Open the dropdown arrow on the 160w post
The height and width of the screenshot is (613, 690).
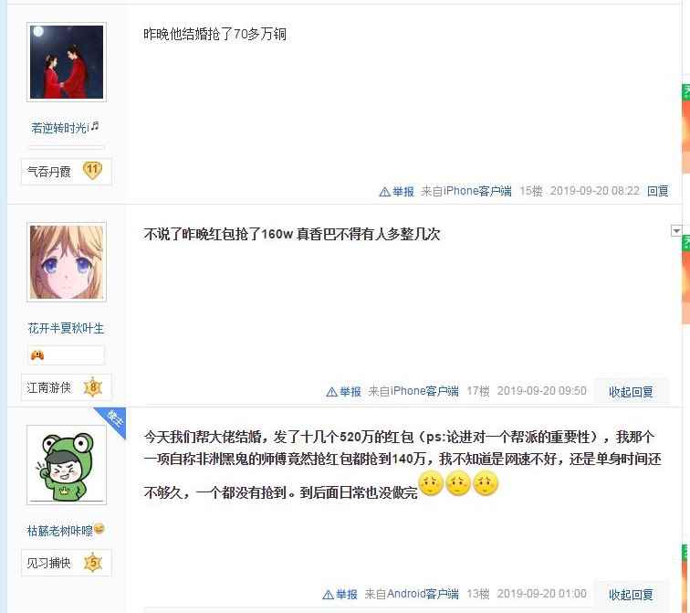676,230
